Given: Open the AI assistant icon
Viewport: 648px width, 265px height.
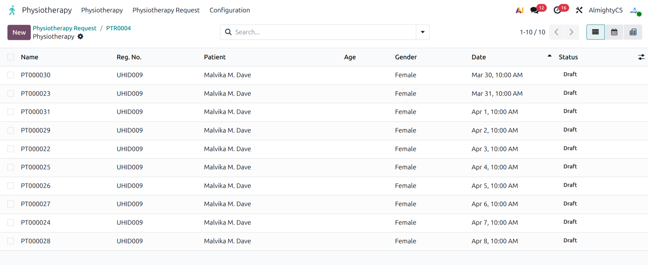Looking at the screenshot, I should click(519, 10).
